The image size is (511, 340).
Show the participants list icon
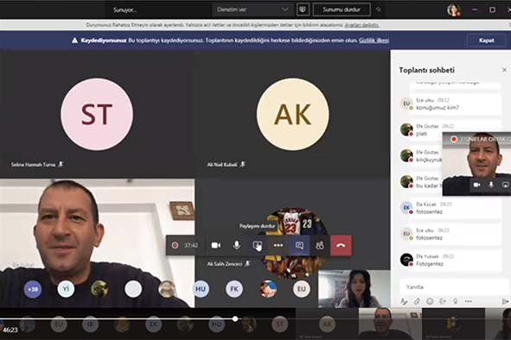click(320, 245)
